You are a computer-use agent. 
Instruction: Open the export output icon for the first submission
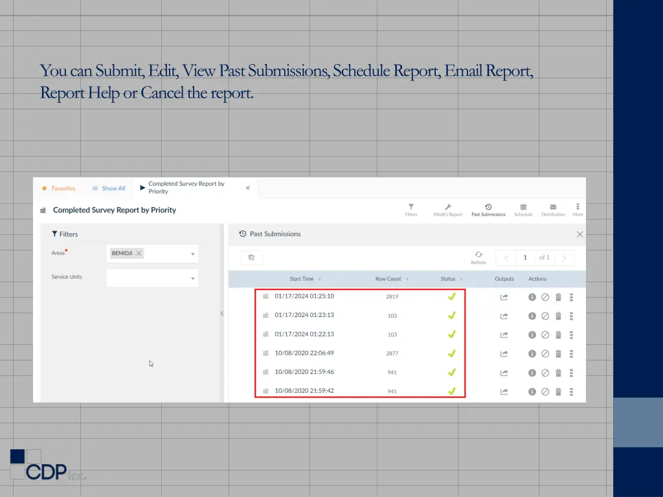504,297
